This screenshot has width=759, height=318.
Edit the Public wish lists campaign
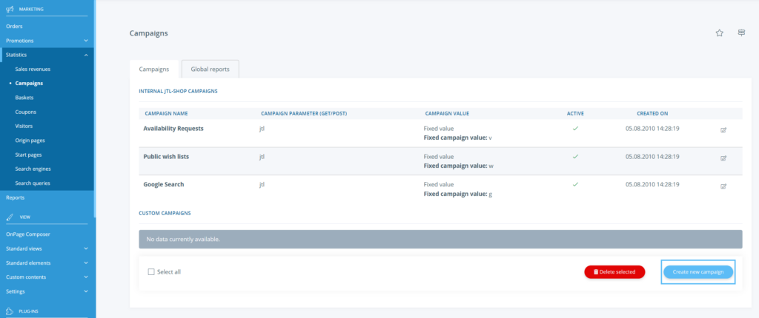click(723, 158)
